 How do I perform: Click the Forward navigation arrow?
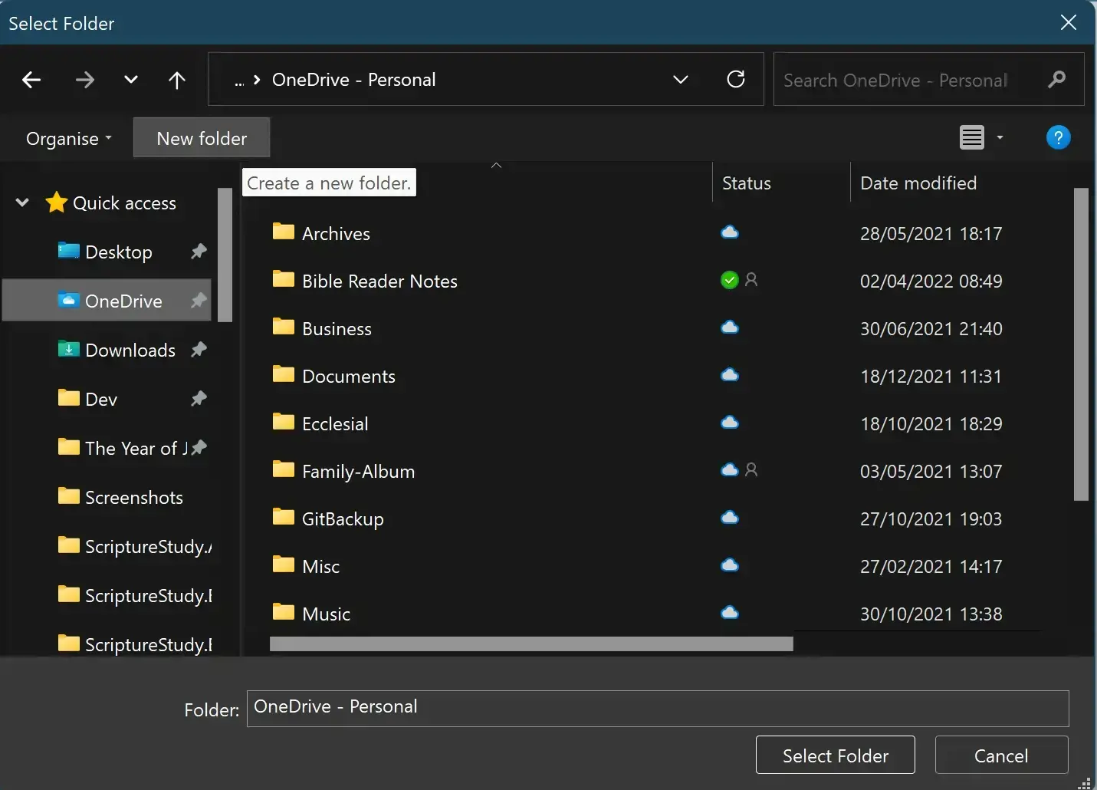[x=84, y=79]
